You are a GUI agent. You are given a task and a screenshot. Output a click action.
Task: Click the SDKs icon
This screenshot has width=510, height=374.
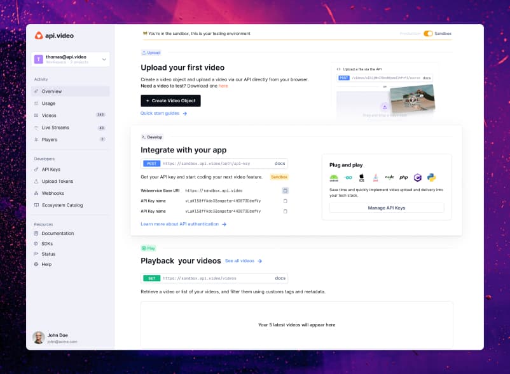click(x=36, y=243)
